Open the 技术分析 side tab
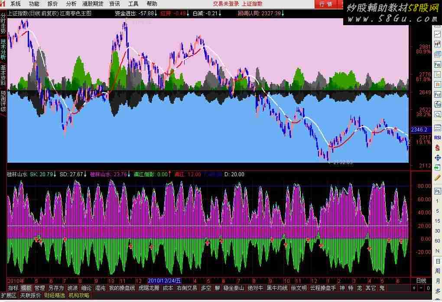The width and height of the screenshot is (442, 302). 3,49
